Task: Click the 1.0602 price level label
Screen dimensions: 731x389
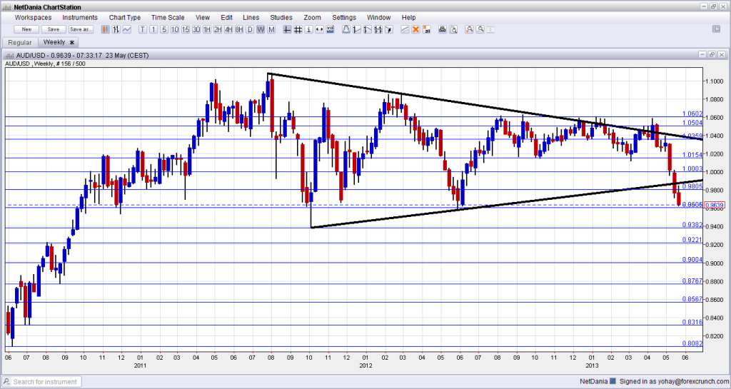Action: click(x=692, y=113)
